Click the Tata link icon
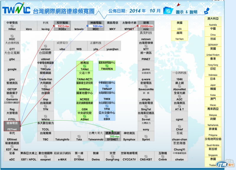This screenshot has width=236, height=170. (x=79, y=136)
